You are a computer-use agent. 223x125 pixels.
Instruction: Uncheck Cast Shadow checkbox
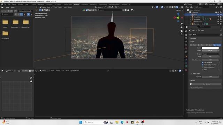click(202, 62)
